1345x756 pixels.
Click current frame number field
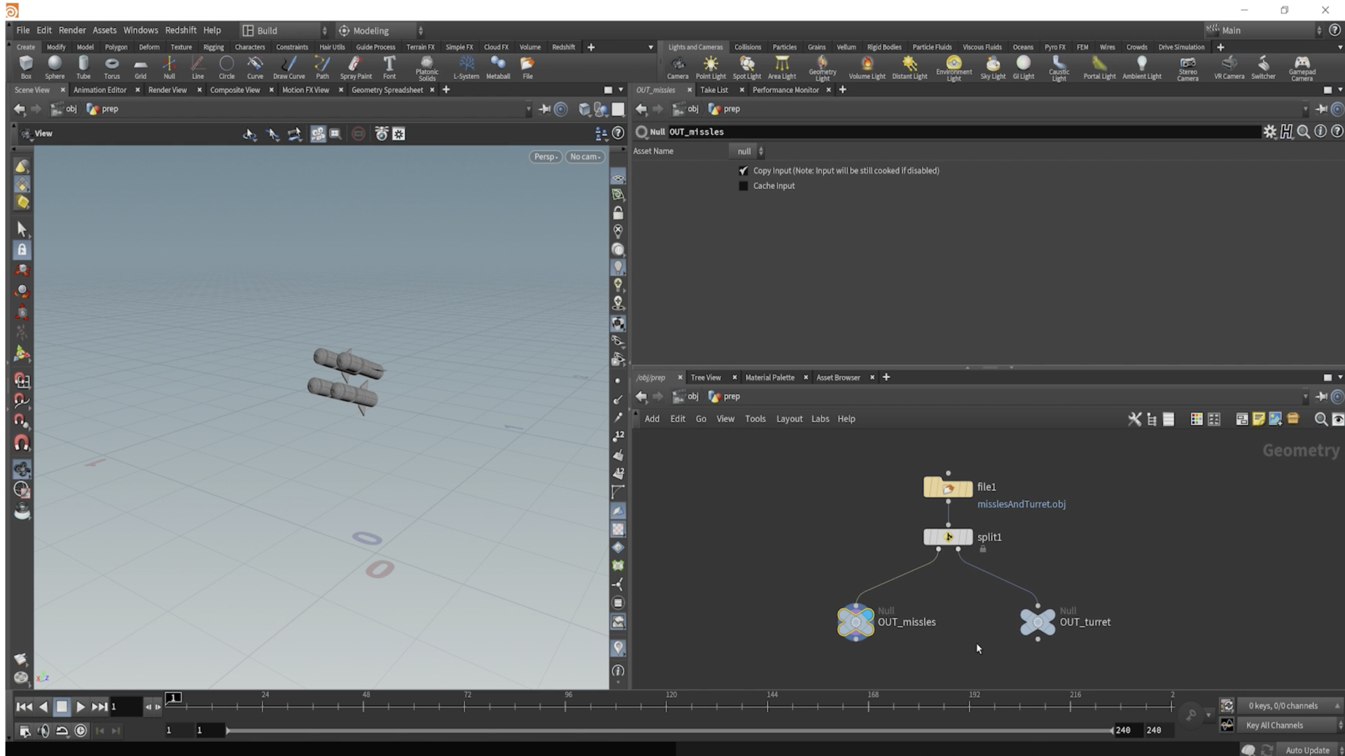click(125, 707)
